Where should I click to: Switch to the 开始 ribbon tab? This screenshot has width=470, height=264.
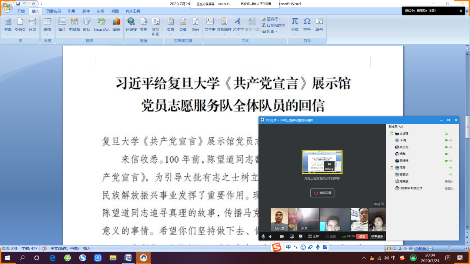(x=21, y=11)
